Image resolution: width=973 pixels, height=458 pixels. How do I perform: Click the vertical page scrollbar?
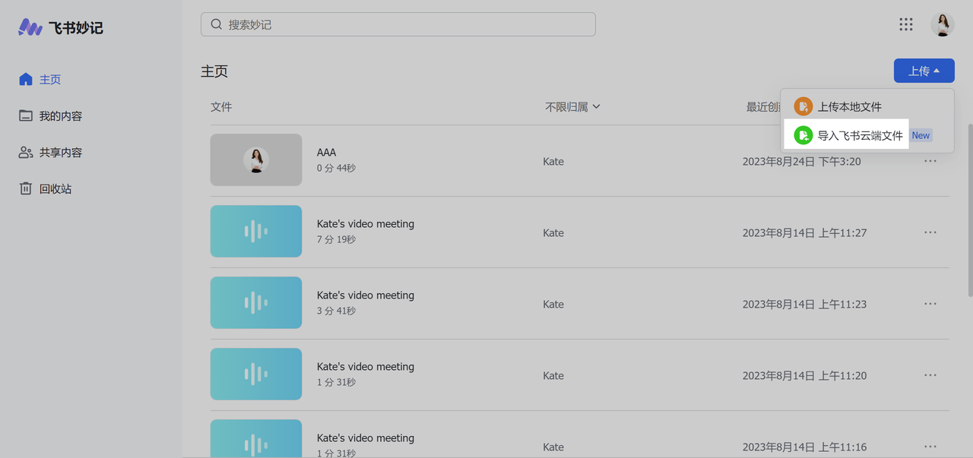[x=970, y=209]
